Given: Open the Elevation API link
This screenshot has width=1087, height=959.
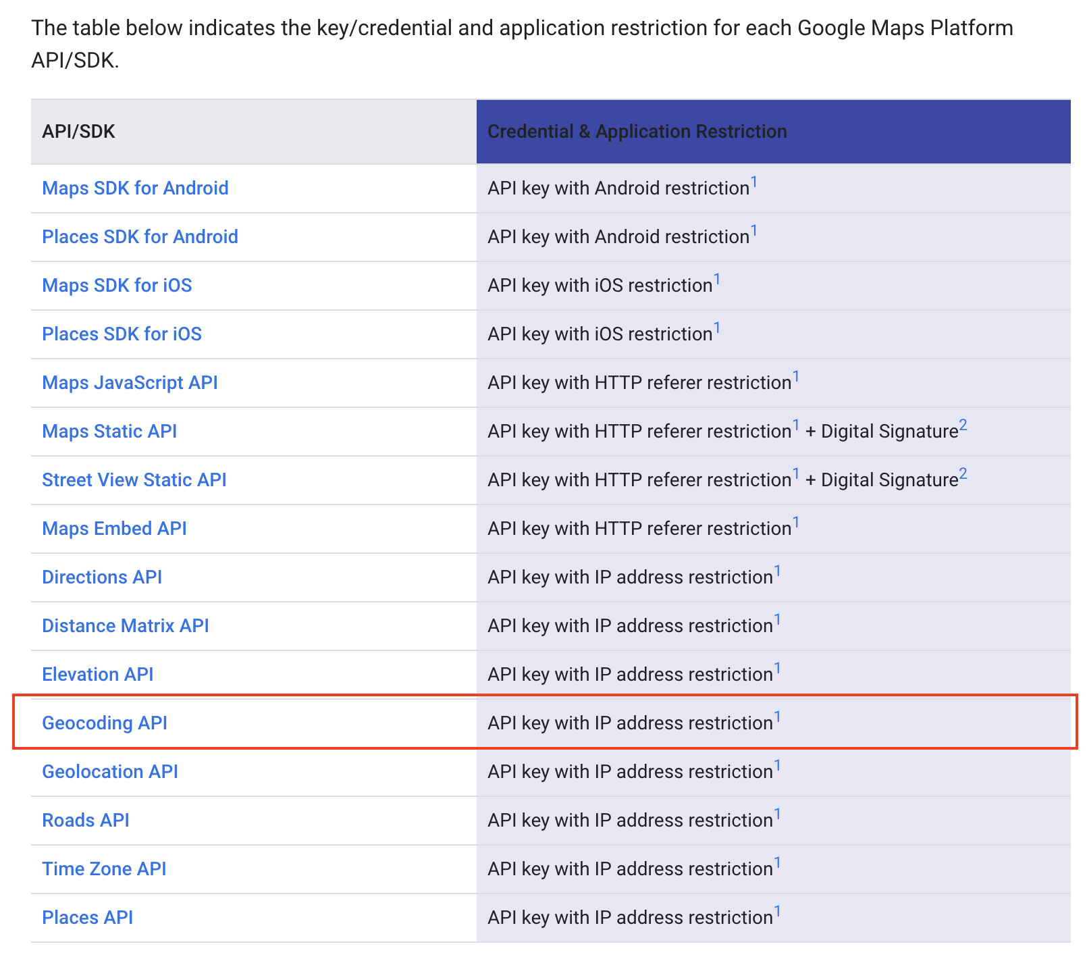Looking at the screenshot, I should (98, 674).
